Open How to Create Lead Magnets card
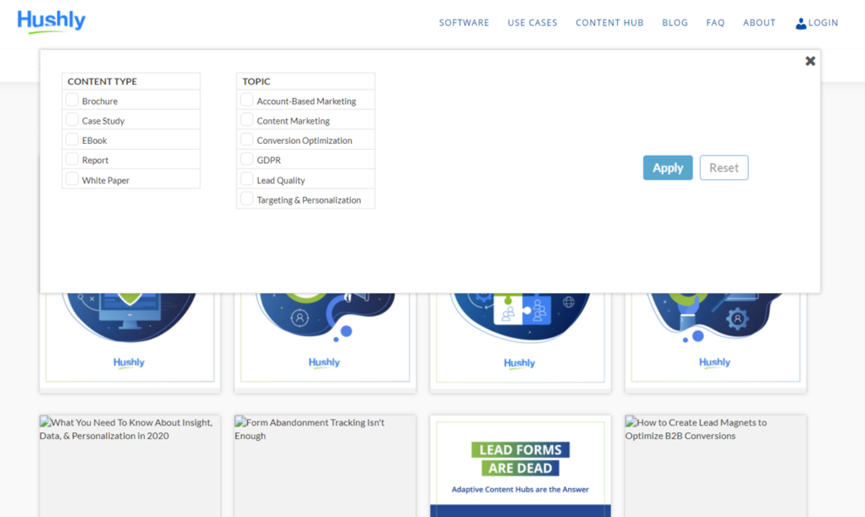Image resolution: width=865 pixels, height=517 pixels. (x=716, y=465)
